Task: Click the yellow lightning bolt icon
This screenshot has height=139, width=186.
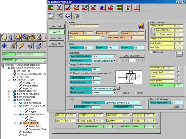Action: [21, 46]
